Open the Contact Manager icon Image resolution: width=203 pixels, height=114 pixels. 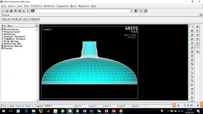[x=145, y=11]
